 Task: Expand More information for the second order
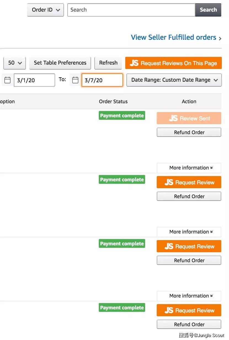pos(189,232)
